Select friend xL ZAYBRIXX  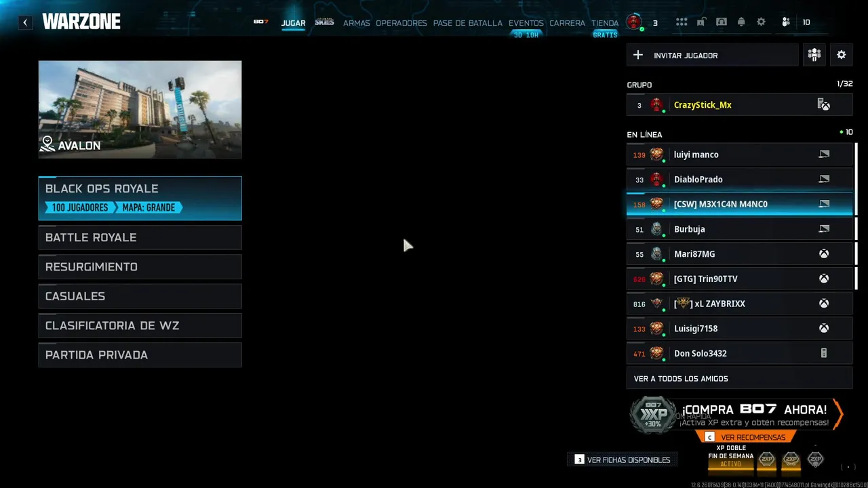pyautogui.click(x=739, y=304)
